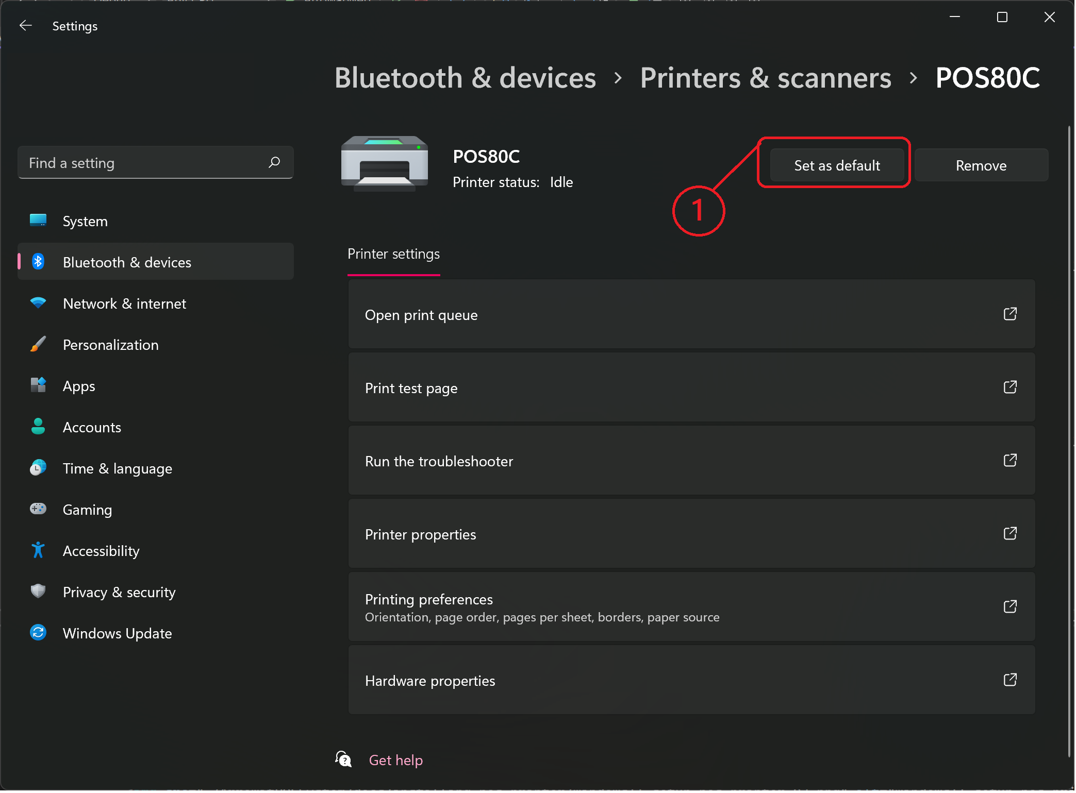Click Print test page text

pos(411,388)
